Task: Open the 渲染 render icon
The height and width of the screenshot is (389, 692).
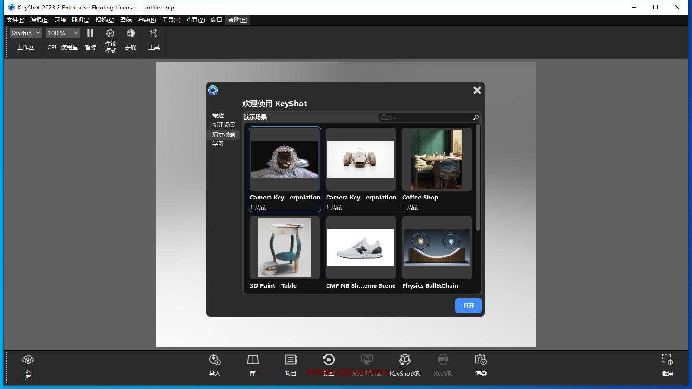Action: tap(481, 360)
